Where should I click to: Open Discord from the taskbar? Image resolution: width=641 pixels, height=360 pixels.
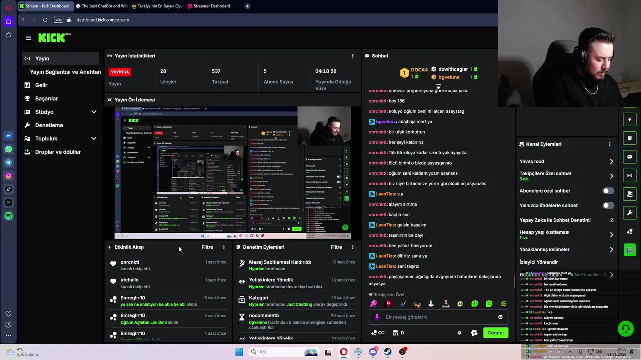pyautogui.click(x=373, y=352)
